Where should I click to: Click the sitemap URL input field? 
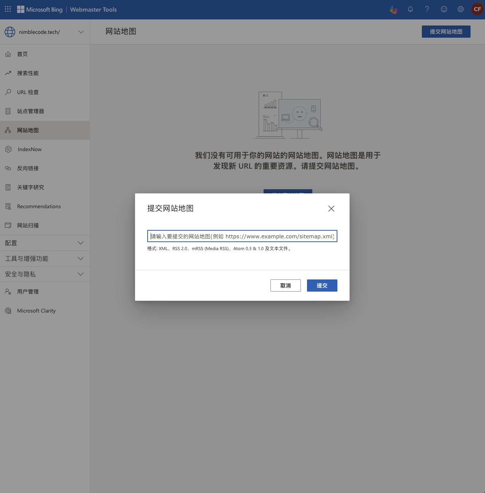click(x=242, y=236)
